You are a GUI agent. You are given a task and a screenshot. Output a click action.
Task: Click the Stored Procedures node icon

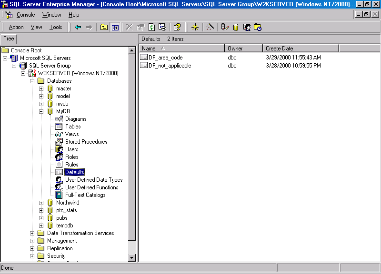[x=59, y=142]
